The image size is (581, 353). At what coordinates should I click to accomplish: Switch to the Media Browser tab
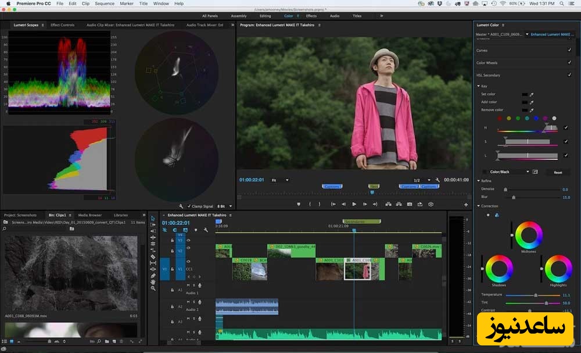coord(89,215)
